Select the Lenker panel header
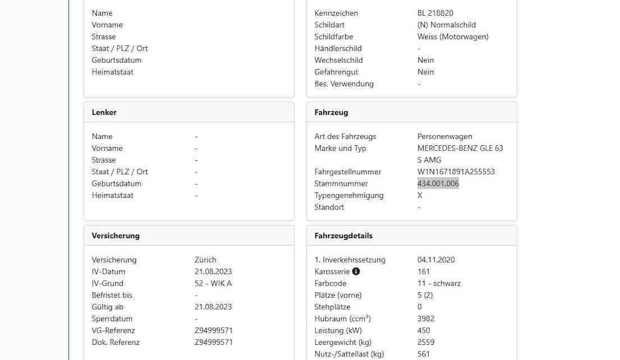This screenshot has height=360, width=620. 104,113
